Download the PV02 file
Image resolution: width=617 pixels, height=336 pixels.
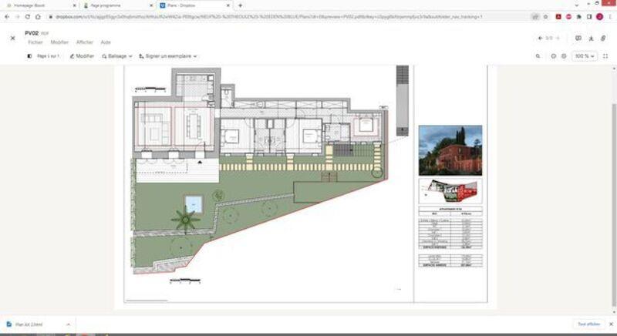(591, 38)
